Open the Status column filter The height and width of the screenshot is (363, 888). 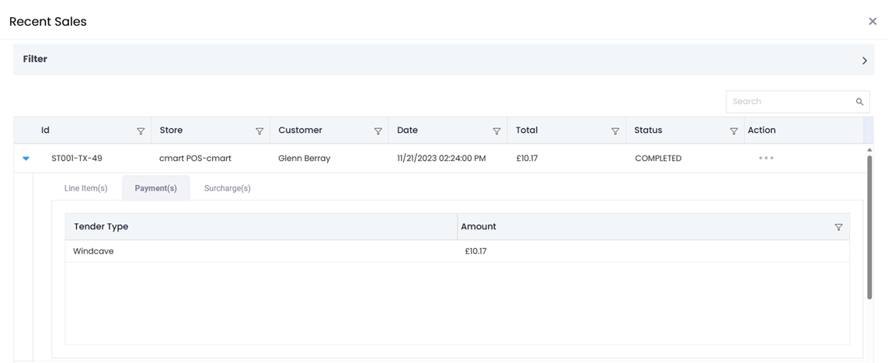pyautogui.click(x=734, y=131)
